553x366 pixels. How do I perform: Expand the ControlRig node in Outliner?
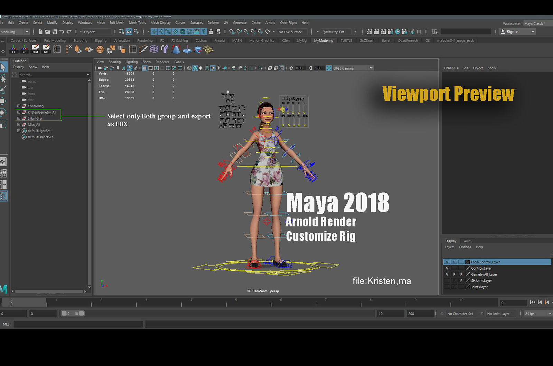click(x=19, y=106)
